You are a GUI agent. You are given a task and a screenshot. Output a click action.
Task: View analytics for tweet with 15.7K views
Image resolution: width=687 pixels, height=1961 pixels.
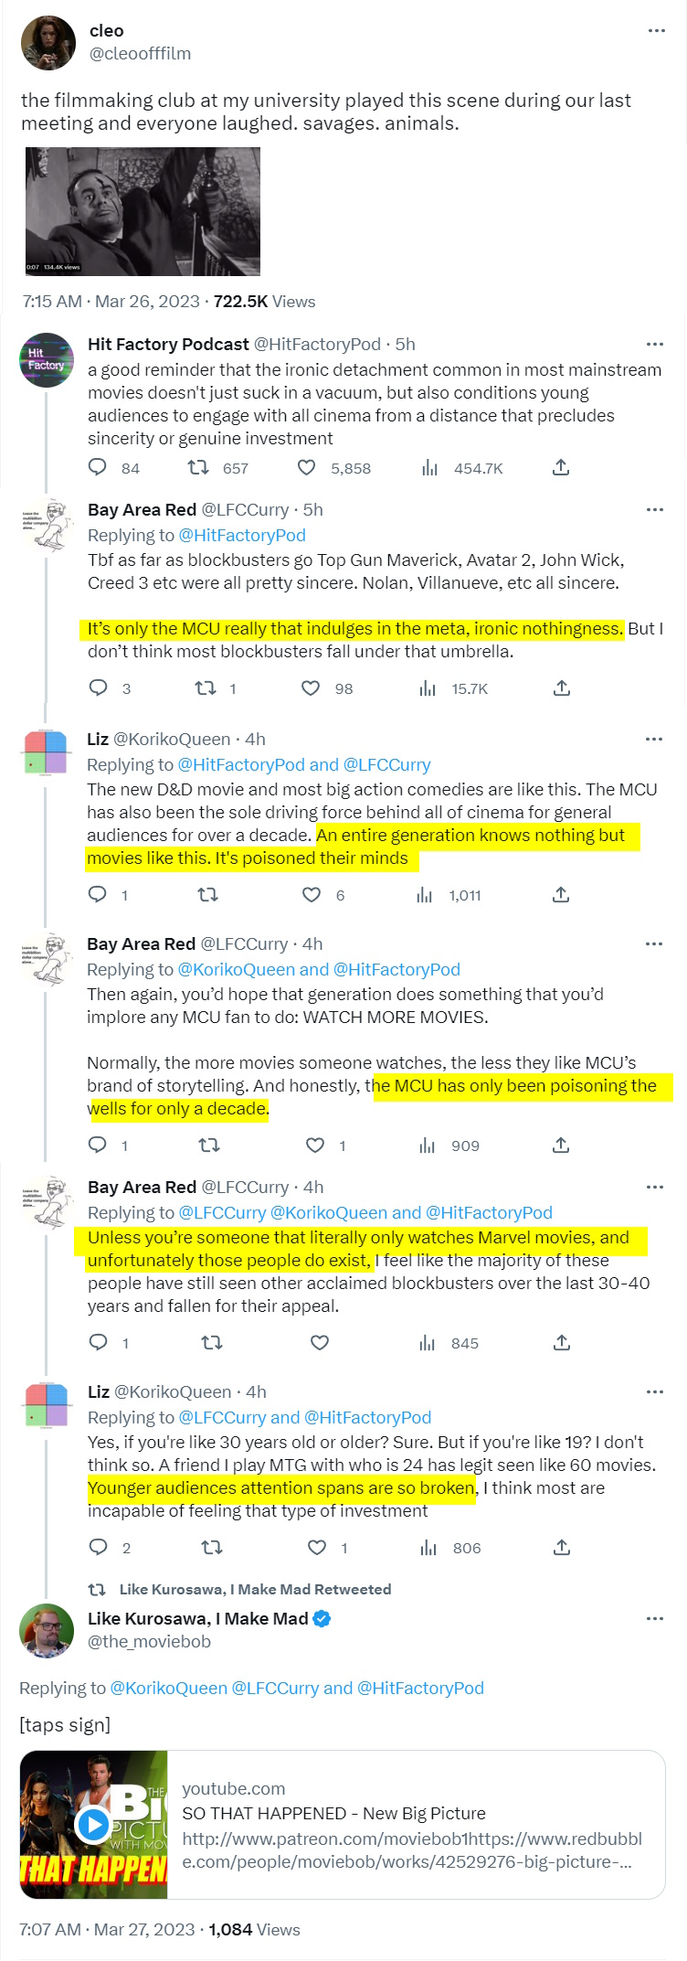point(428,688)
